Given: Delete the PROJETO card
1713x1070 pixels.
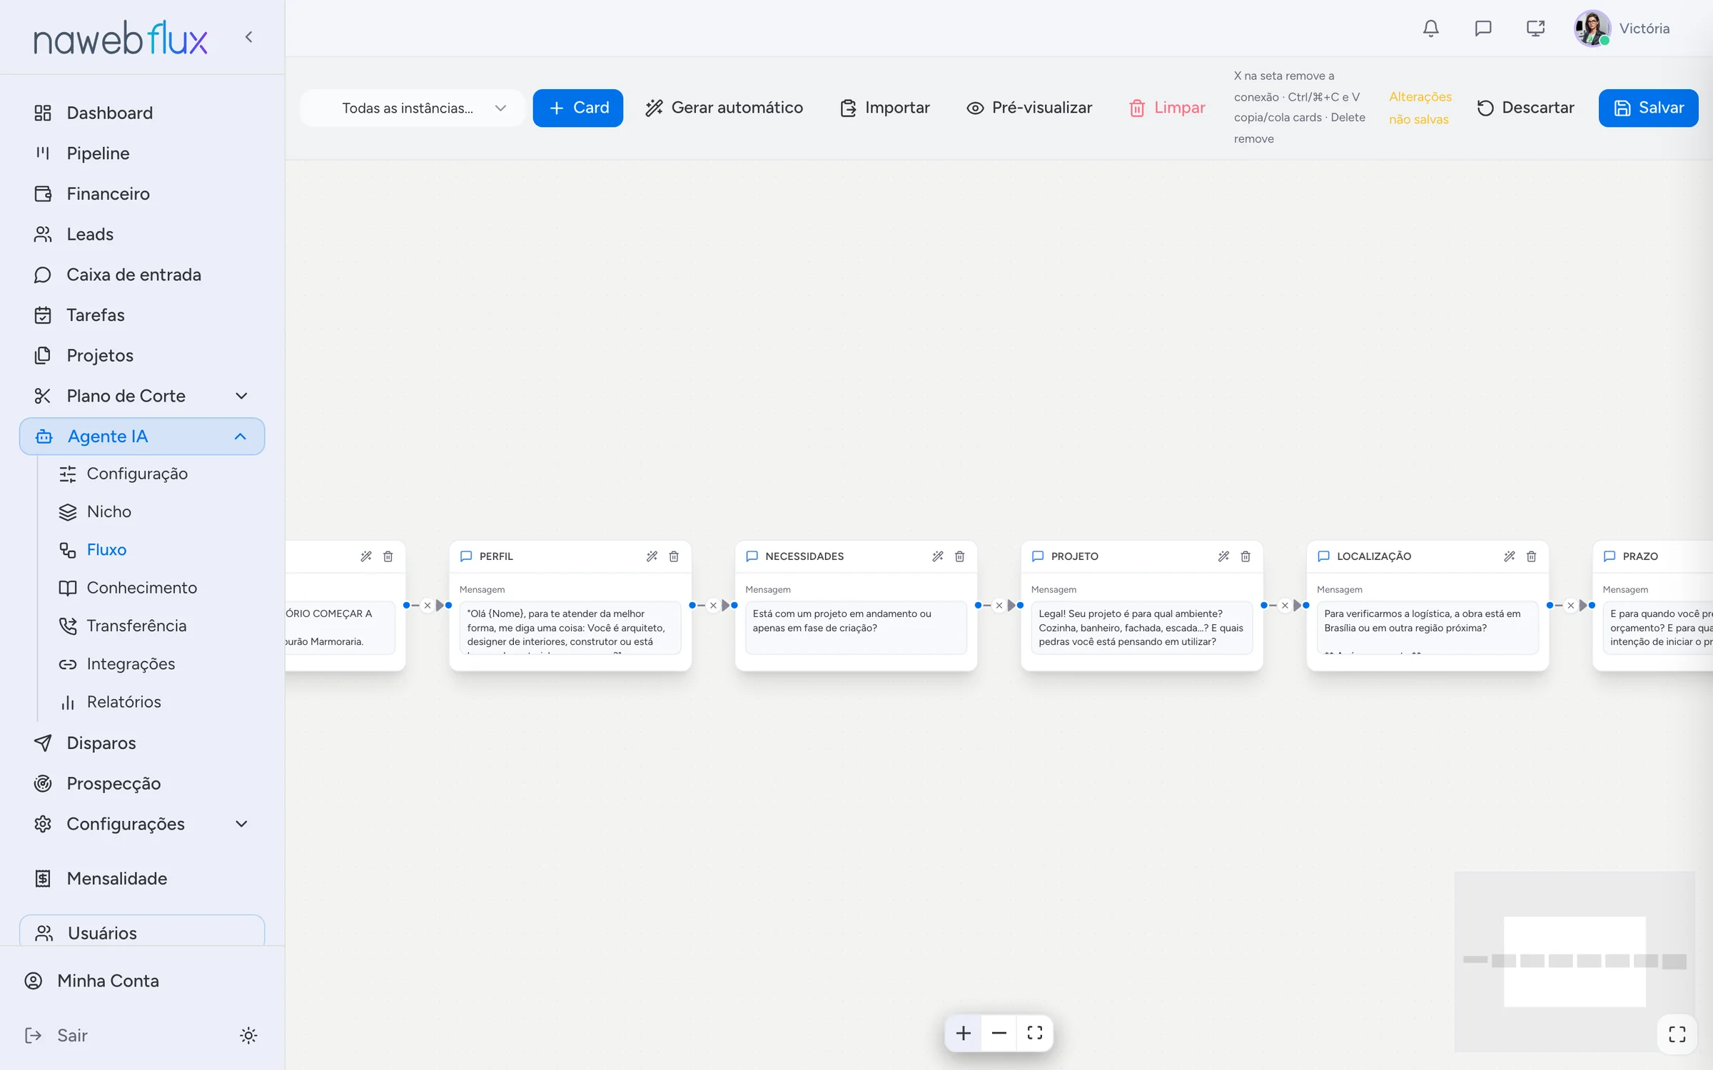Looking at the screenshot, I should [1245, 556].
